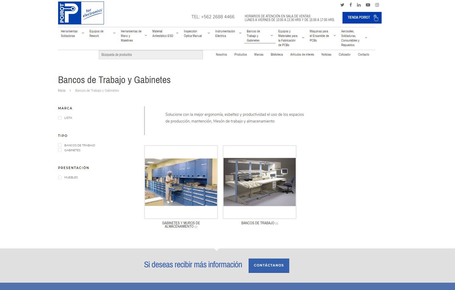Expand Aerosoles, Soldaduras, Consumibles chevron

pos(366,38)
